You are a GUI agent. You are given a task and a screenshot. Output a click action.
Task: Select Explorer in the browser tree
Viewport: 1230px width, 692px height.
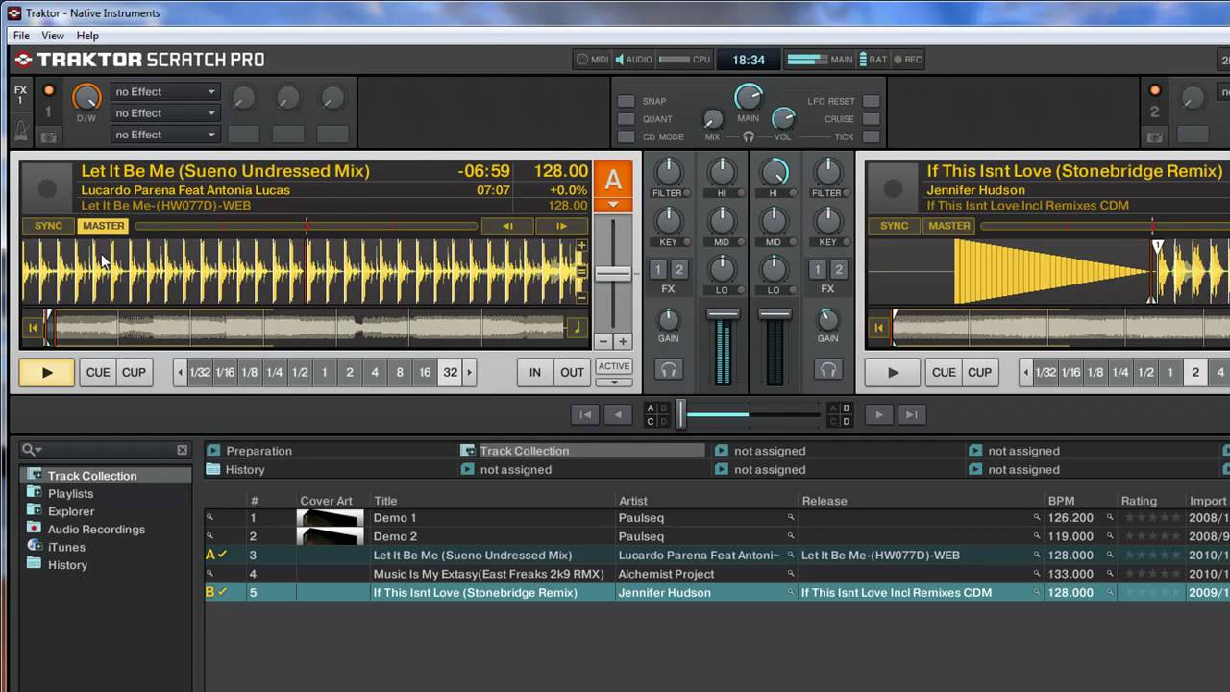pyautogui.click(x=71, y=511)
